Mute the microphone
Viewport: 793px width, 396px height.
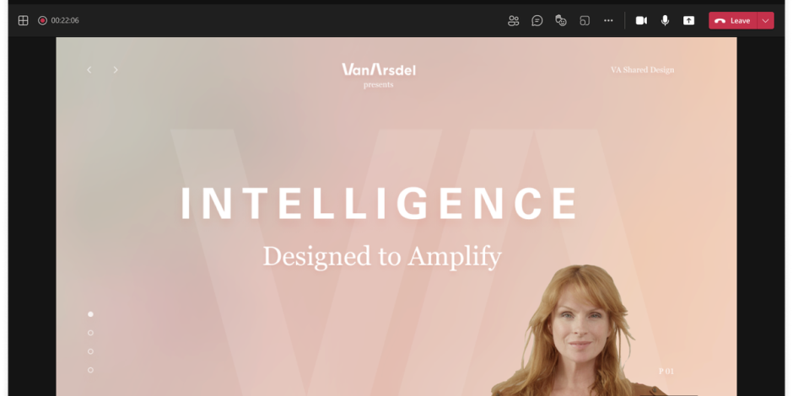pyautogui.click(x=665, y=21)
